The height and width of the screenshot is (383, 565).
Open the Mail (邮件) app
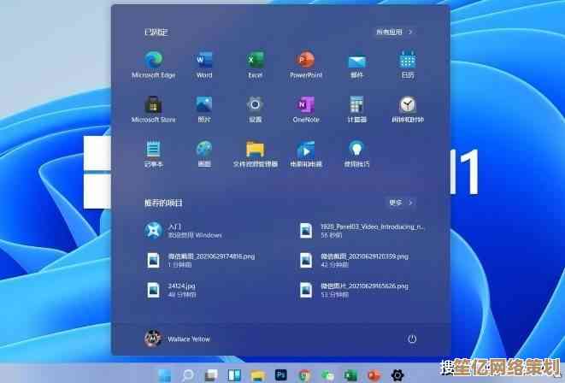coord(356,61)
